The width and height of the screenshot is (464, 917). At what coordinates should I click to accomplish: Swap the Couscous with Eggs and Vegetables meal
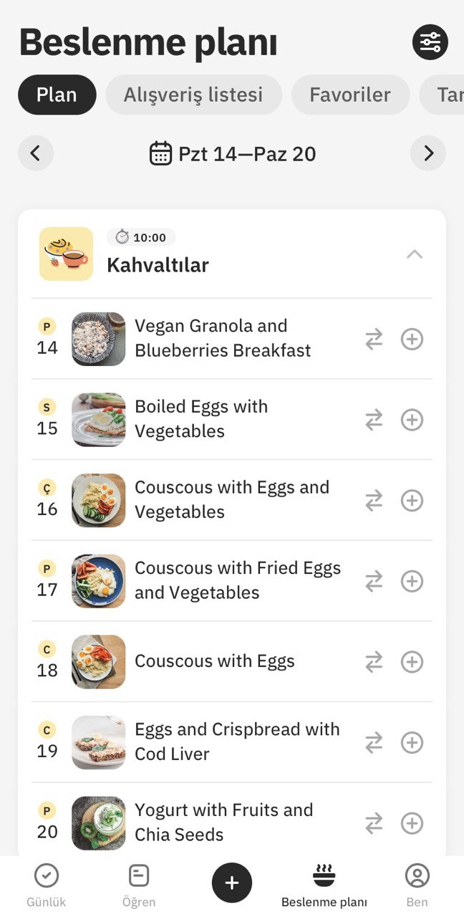374,501
